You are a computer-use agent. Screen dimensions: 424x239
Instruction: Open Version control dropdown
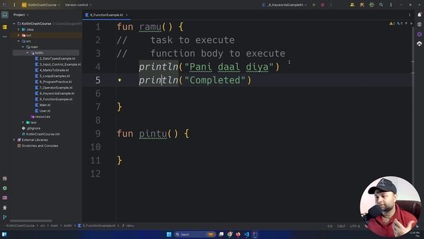click(78, 5)
